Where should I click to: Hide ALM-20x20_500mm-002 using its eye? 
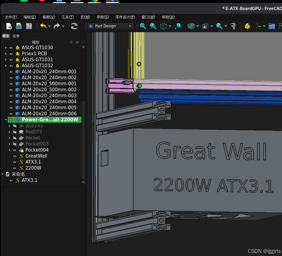[11, 90]
